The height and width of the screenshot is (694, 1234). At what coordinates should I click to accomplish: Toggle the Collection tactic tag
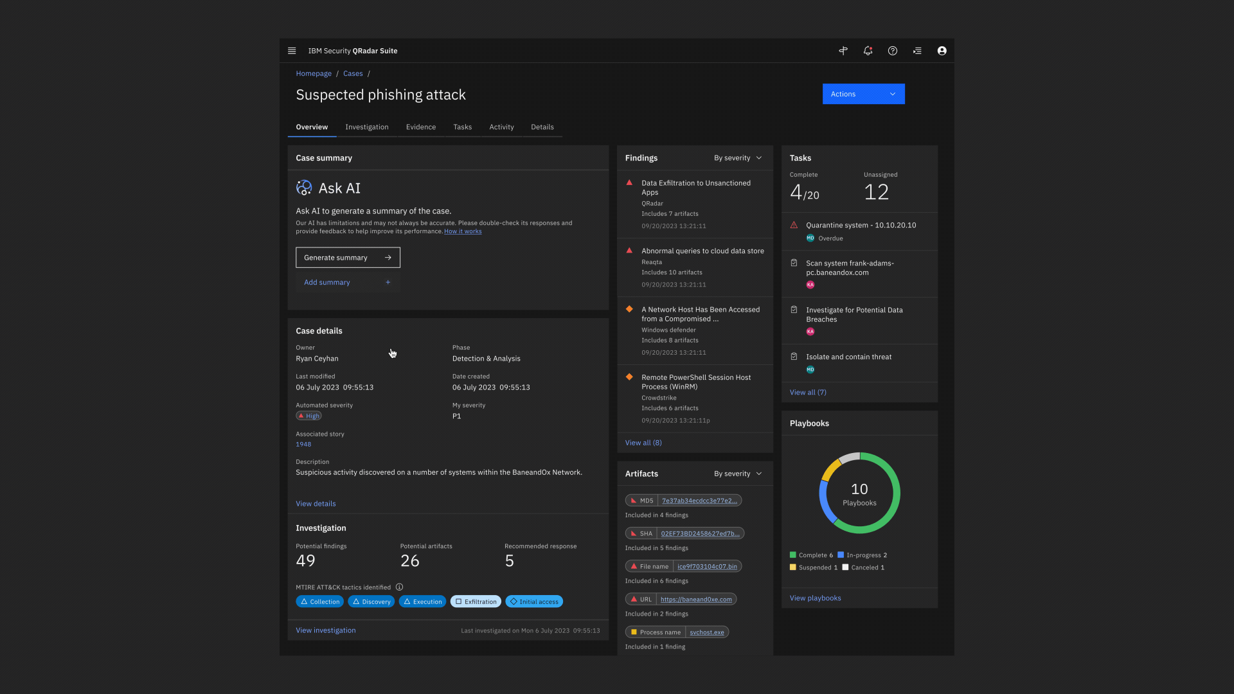319,601
